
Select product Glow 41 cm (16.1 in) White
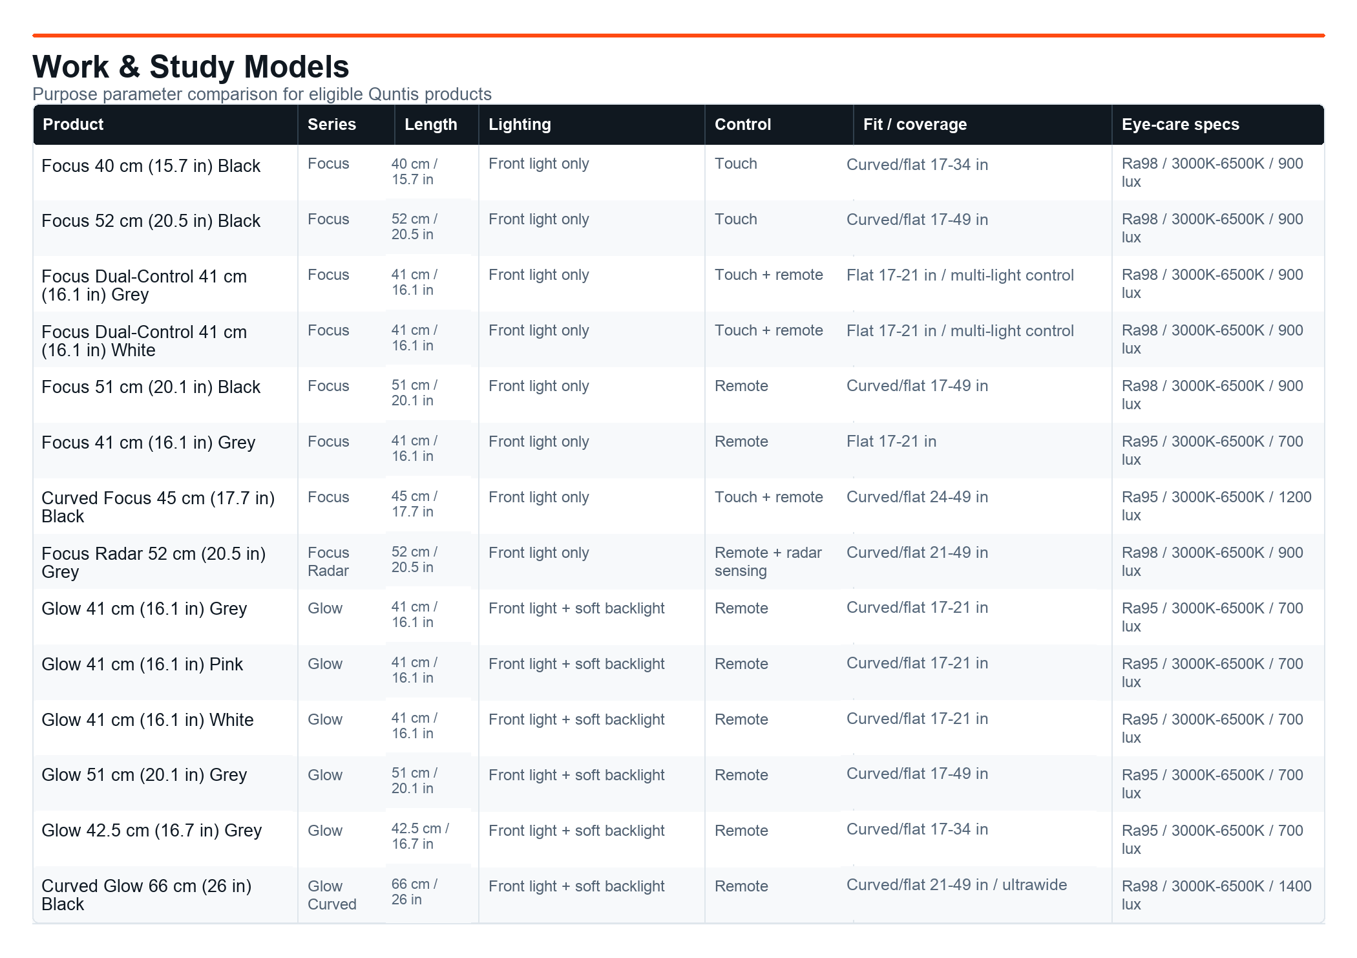pyautogui.click(x=147, y=720)
